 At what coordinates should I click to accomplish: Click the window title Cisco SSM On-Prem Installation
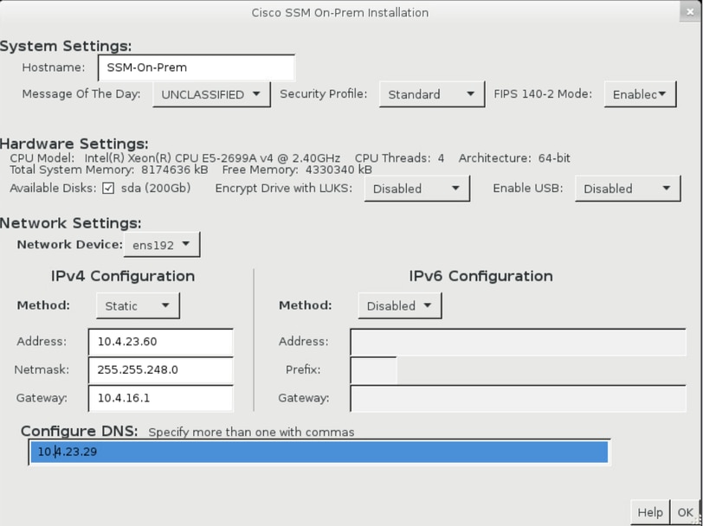coord(340,13)
